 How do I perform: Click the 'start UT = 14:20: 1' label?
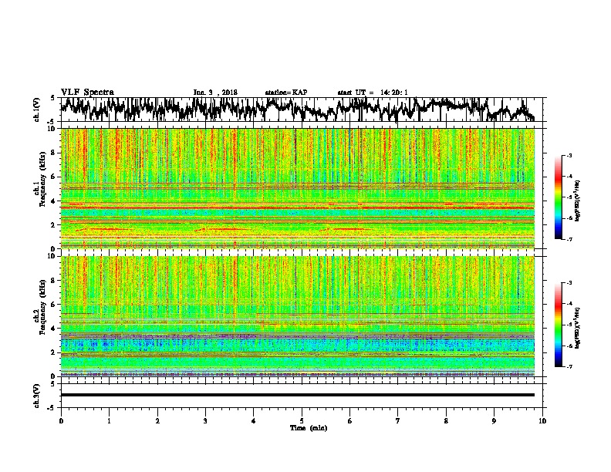pos(373,93)
